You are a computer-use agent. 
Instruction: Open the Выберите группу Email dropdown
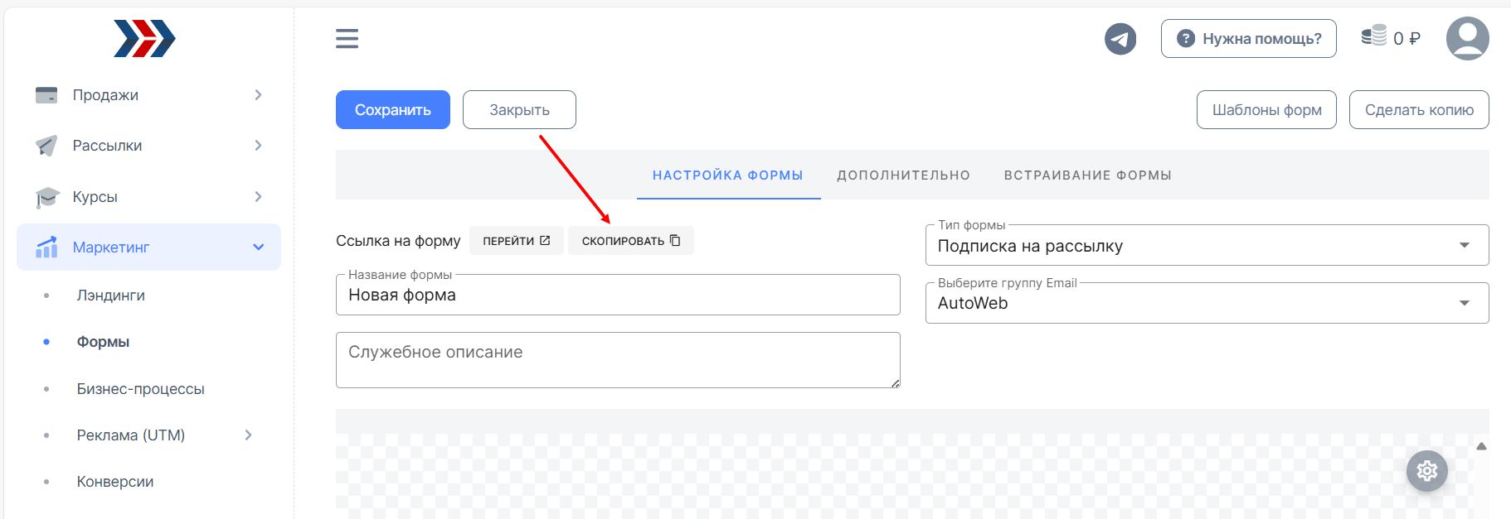coord(1207,303)
